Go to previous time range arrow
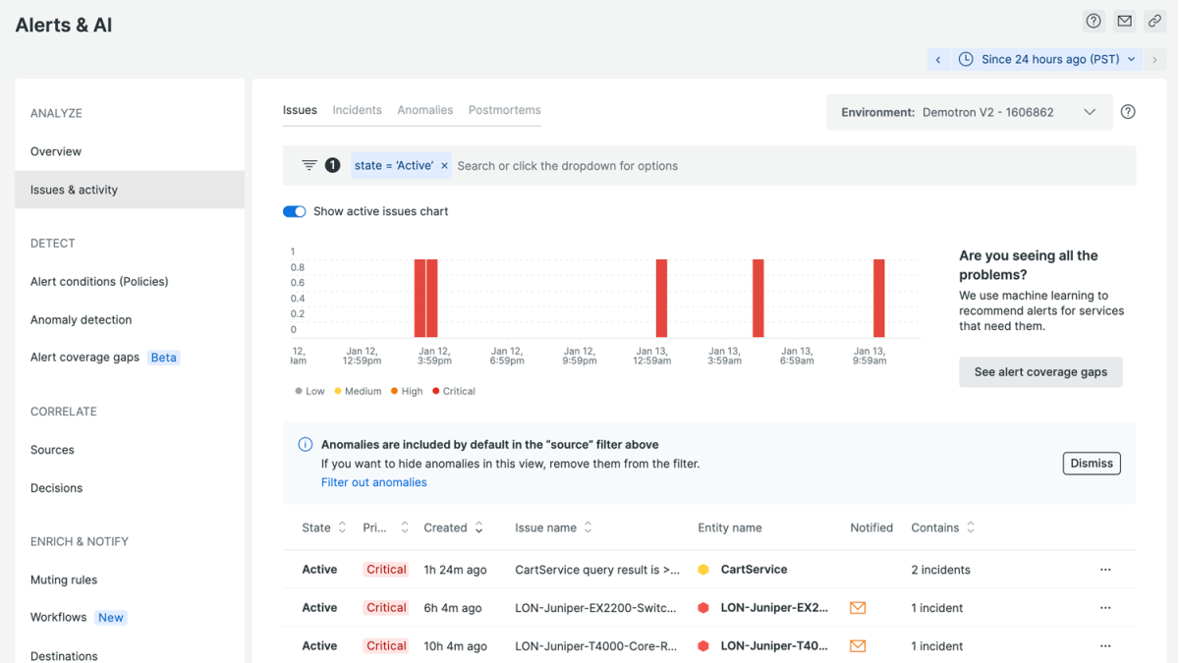 tap(938, 60)
